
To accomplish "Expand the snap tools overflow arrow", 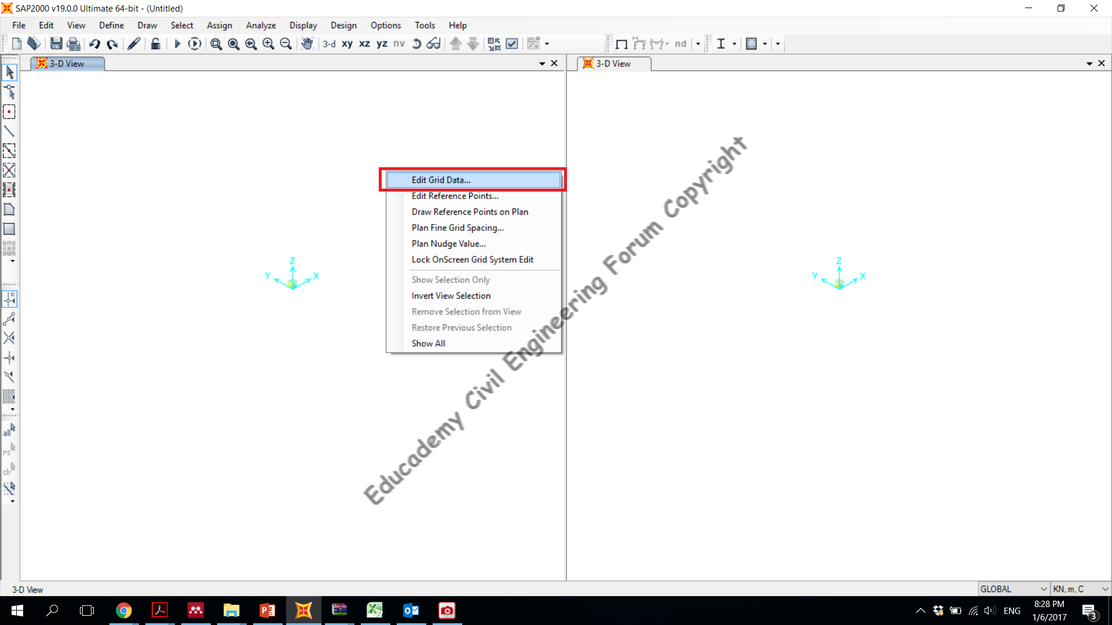I will [12, 410].
